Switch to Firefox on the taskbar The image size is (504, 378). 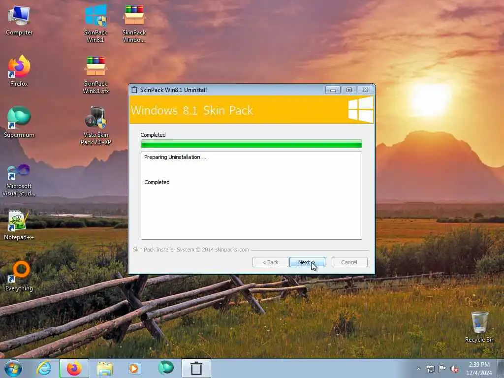[x=74, y=368]
